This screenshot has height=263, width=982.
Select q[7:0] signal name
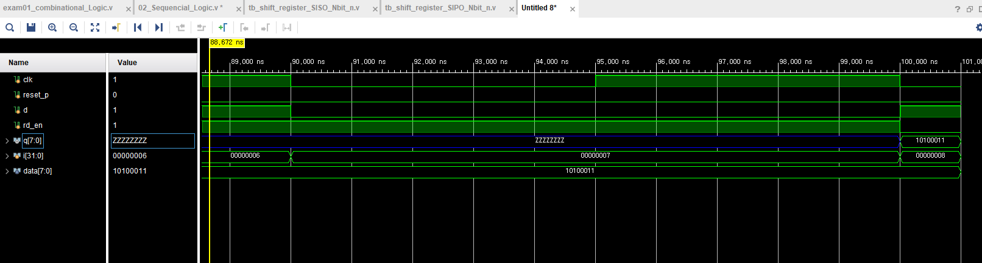pos(32,141)
